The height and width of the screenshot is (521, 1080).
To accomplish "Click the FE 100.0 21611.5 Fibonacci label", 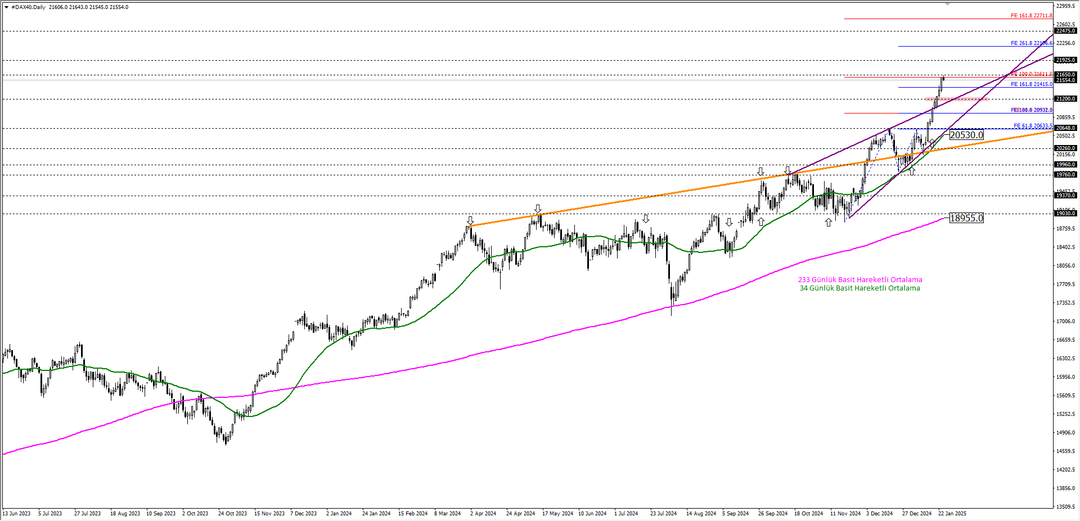I will pos(1031,74).
